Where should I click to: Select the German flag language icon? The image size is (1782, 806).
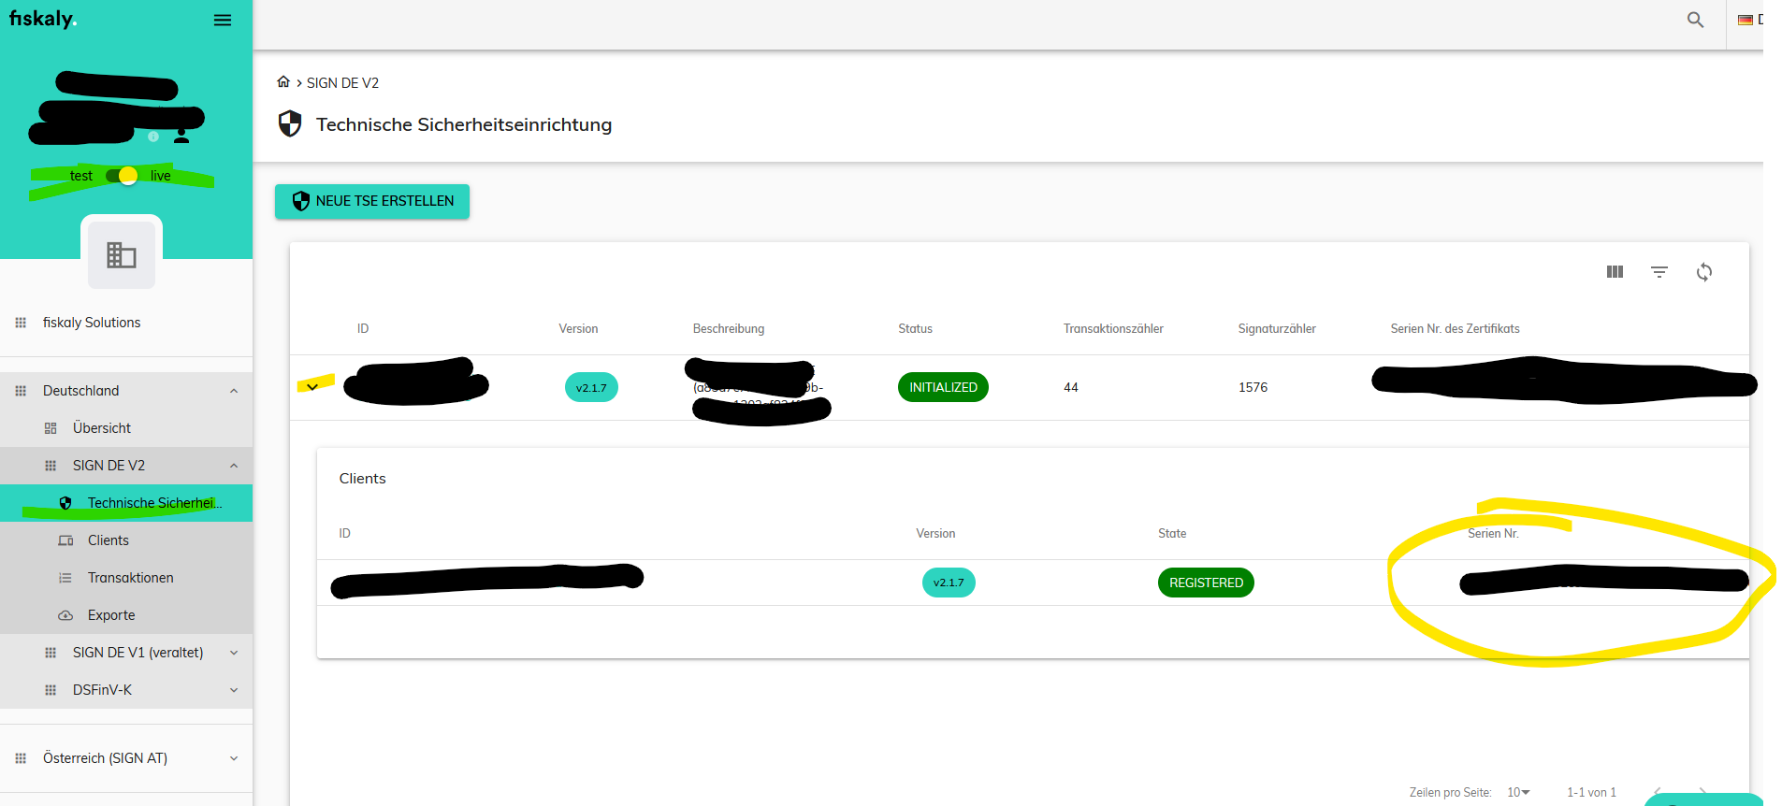1746,20
